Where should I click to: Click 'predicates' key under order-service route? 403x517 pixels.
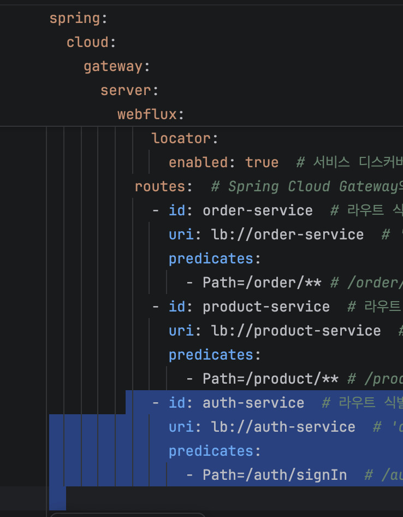coord(211,259)
